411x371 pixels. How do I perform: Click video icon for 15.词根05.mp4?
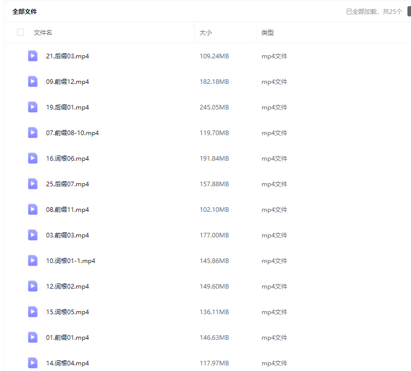click(x=33, y=312)
